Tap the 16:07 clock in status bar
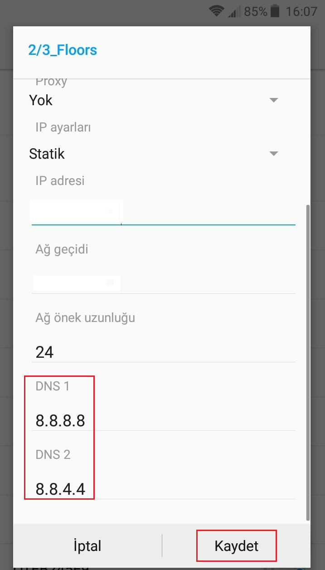 (x=301, y=11)
